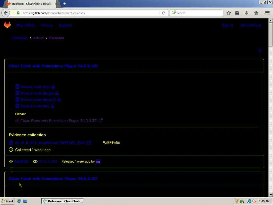Click the vertical scrollbar up arrow
273x205 pixels.
pyautogui.click(x=271, y=21)
